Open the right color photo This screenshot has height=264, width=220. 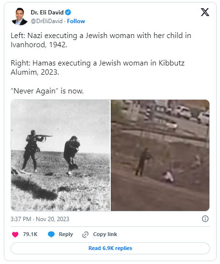pyautogui.click(x=160, y=155)
